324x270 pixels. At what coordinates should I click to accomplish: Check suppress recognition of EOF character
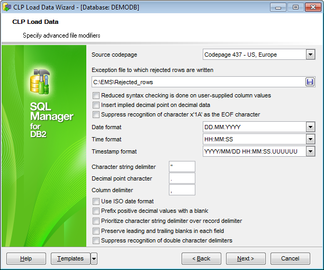tap(96, 114)
